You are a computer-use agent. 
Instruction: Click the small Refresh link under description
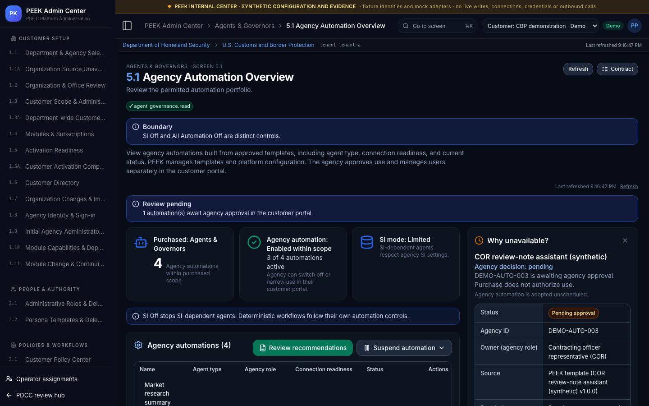(629, 186)
